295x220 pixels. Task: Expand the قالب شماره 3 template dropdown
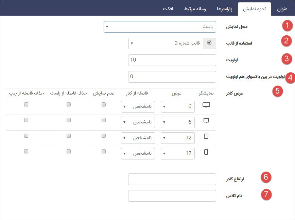pyautogui.click(x=166, y=43)
